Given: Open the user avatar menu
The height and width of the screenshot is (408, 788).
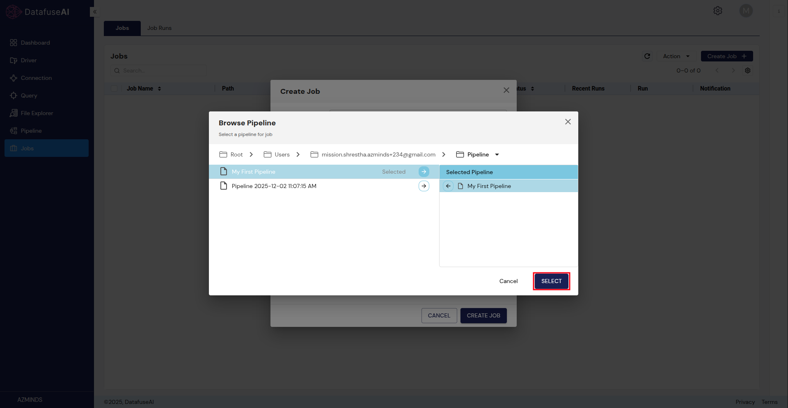Looking at the screenshot, I should click(x=746, y=11).
